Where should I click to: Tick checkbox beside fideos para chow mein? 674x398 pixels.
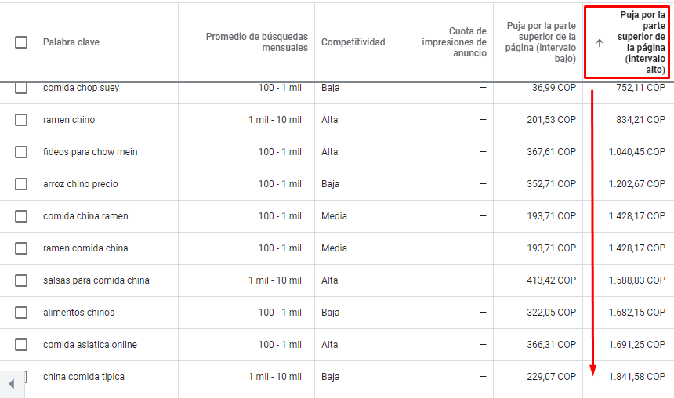point(21,152)
